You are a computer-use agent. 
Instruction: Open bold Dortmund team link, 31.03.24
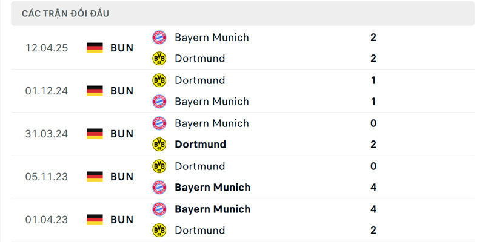pyautogui.click(x=200, y=145)
